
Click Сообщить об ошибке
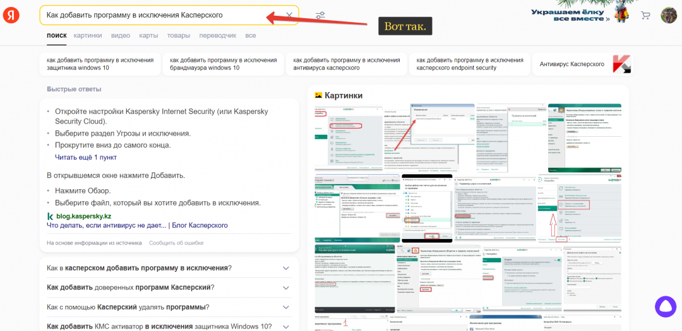(x=176, y=243)
